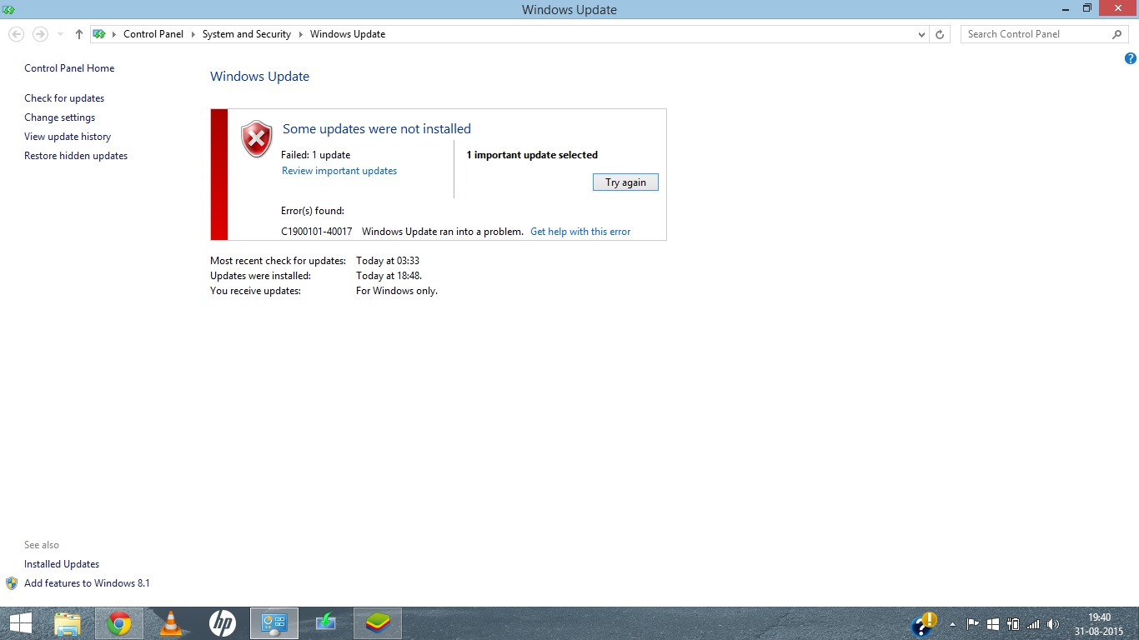
Task: Open the battery power tray icon
Action: pyautogui.click(x=1013, y=623)
